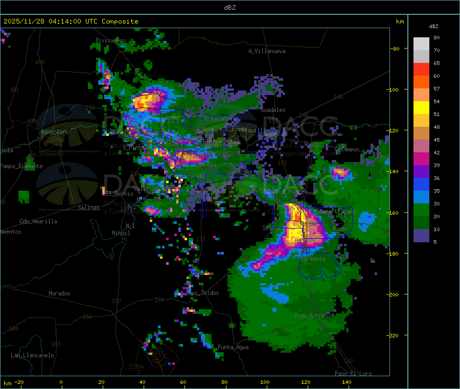Image resolution: width=460 pixels, height=389 pixels.
Task: Click the '80' label at legend top
Action: [436, 37]
